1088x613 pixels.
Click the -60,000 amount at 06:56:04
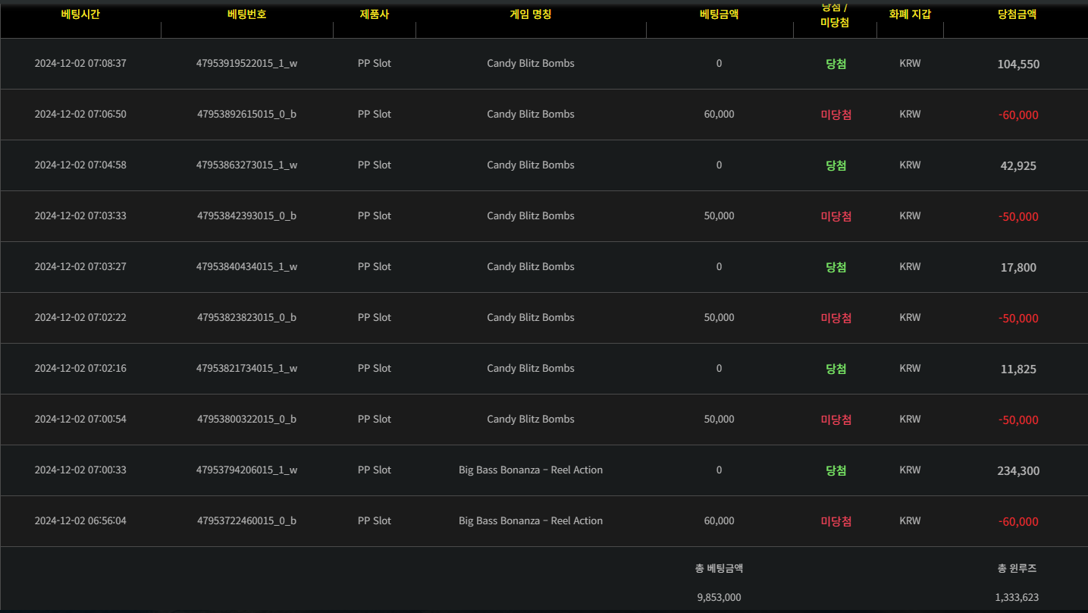[x=1018, y=522]
